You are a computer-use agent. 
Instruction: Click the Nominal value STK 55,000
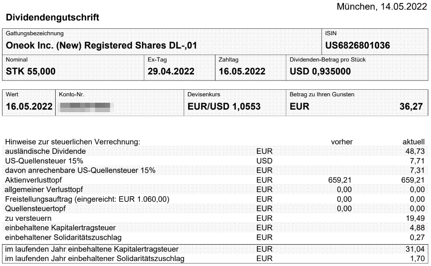30,71
